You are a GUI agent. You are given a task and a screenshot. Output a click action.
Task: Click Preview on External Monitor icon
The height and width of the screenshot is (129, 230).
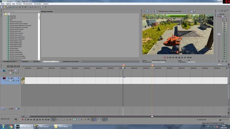pyautogui.click(x=148, y=11)
